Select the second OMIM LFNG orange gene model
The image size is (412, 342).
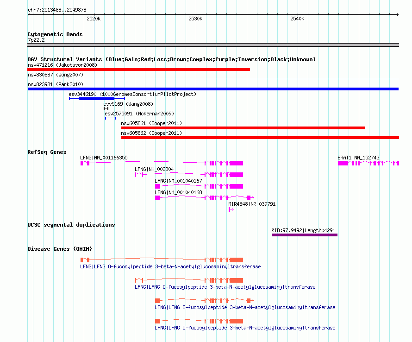(189, 280)
